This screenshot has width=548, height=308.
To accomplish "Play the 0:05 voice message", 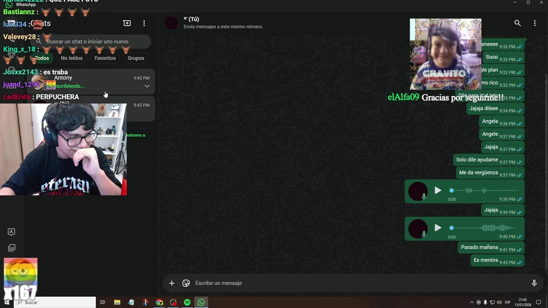I will (x=438, y=190).
